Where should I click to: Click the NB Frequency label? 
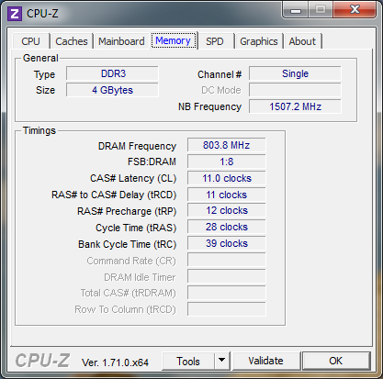point(209,106)
